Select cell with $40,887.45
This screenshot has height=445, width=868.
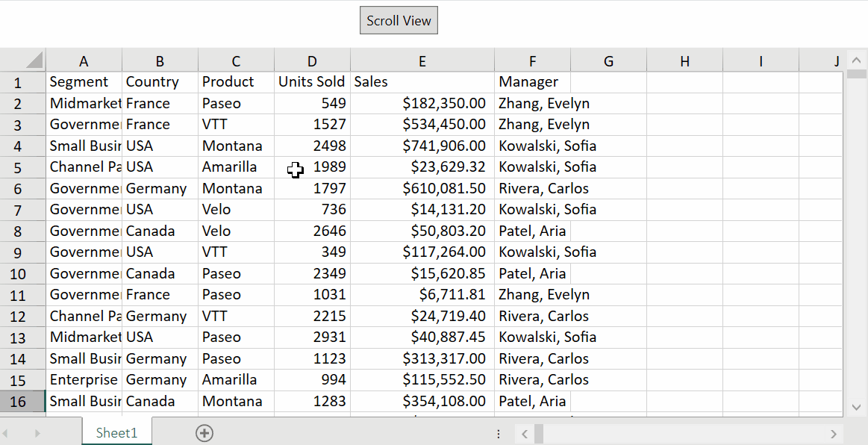(422, 337)
